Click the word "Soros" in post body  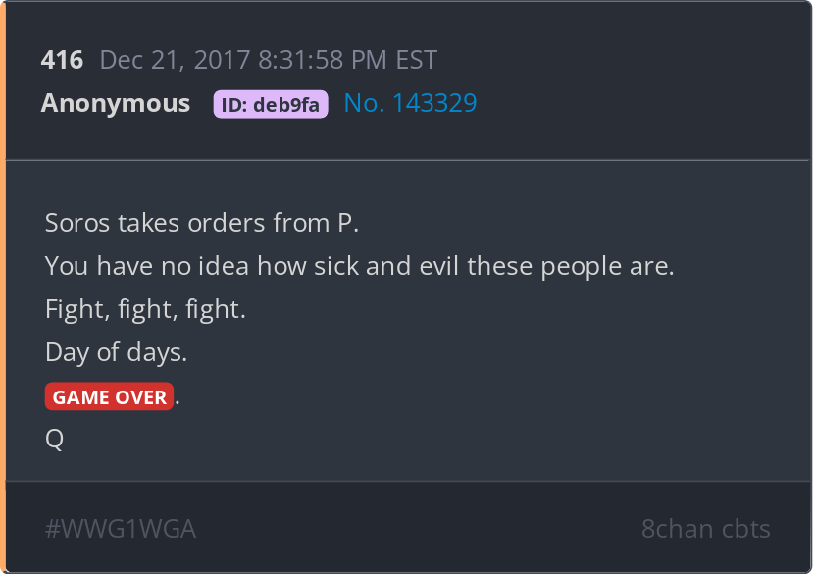(77, 223)
